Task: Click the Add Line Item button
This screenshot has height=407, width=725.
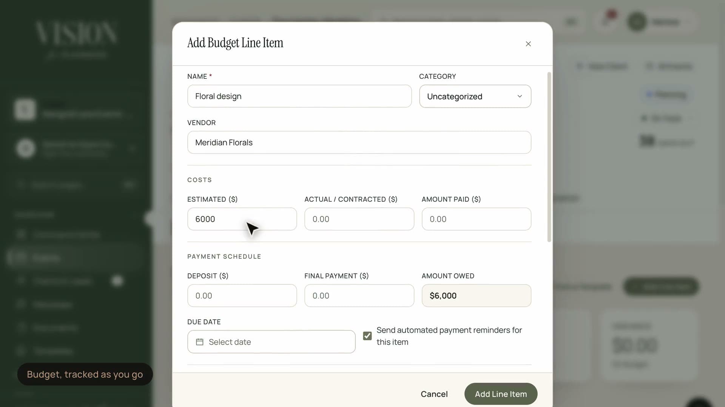Action: point(501,394)
